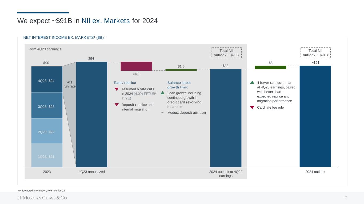Image resolution: width=364 pixels, height=204 pixels.
Task: Click the Total NII outlook ~$90B box
Action: (226, 53)
